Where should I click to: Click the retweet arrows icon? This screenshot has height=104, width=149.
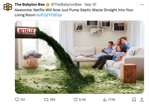coord(46,99)
